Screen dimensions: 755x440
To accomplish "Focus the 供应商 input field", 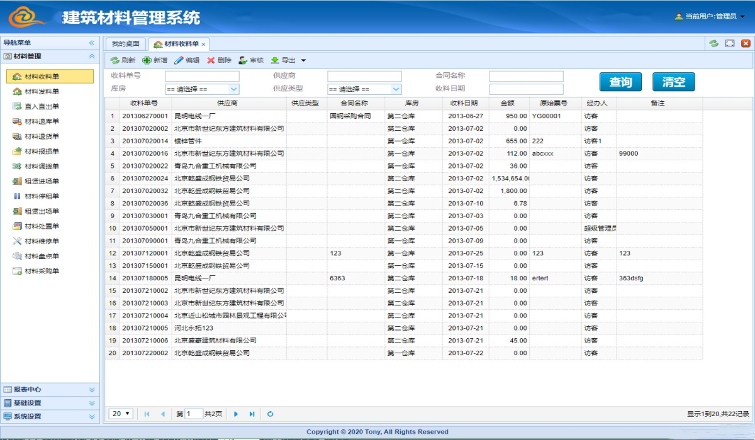I will coord(364,76).
